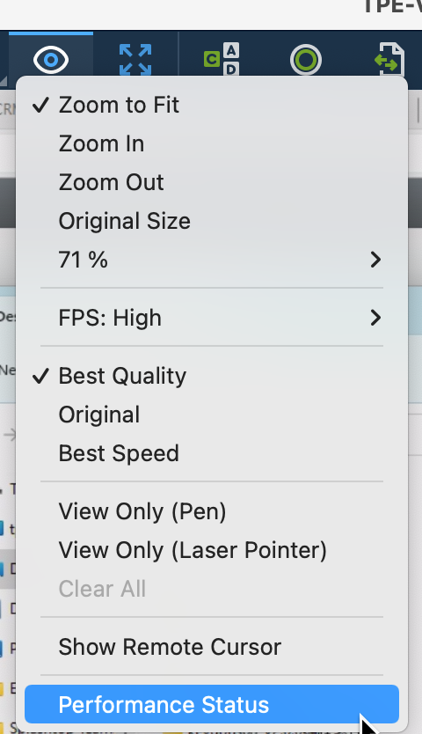Select Zoom In from the menu

pos(212,143)
